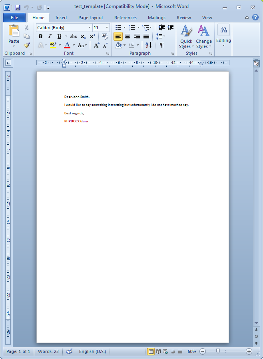
Task: Justify the paragraph text
Action: click(146, 36)
